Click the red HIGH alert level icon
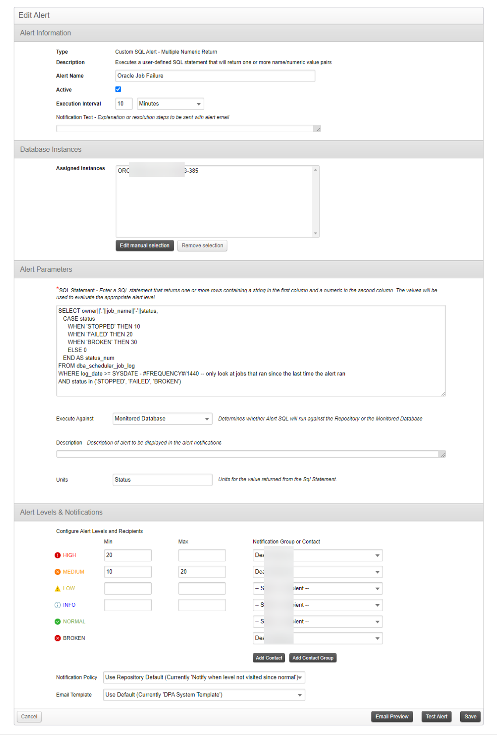 pos(57,555)
